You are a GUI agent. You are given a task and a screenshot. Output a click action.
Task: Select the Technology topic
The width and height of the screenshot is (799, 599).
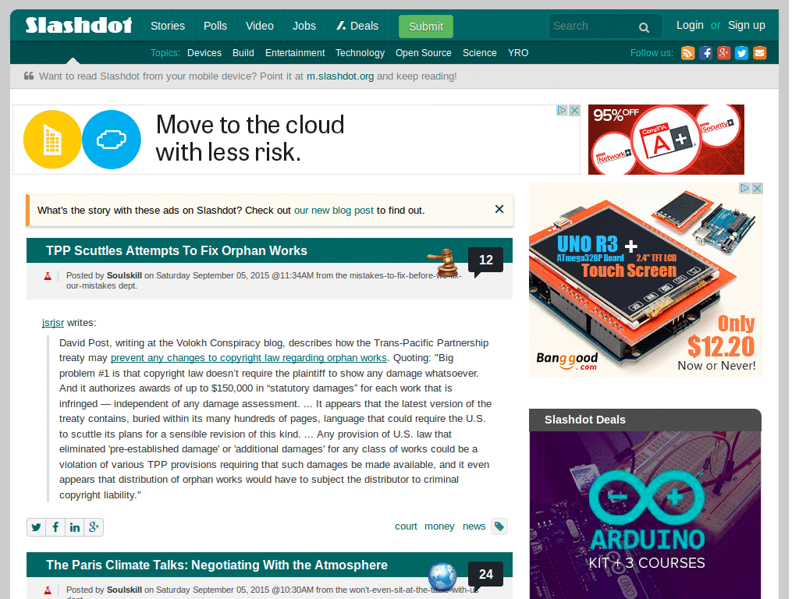(x=360, y=53)
